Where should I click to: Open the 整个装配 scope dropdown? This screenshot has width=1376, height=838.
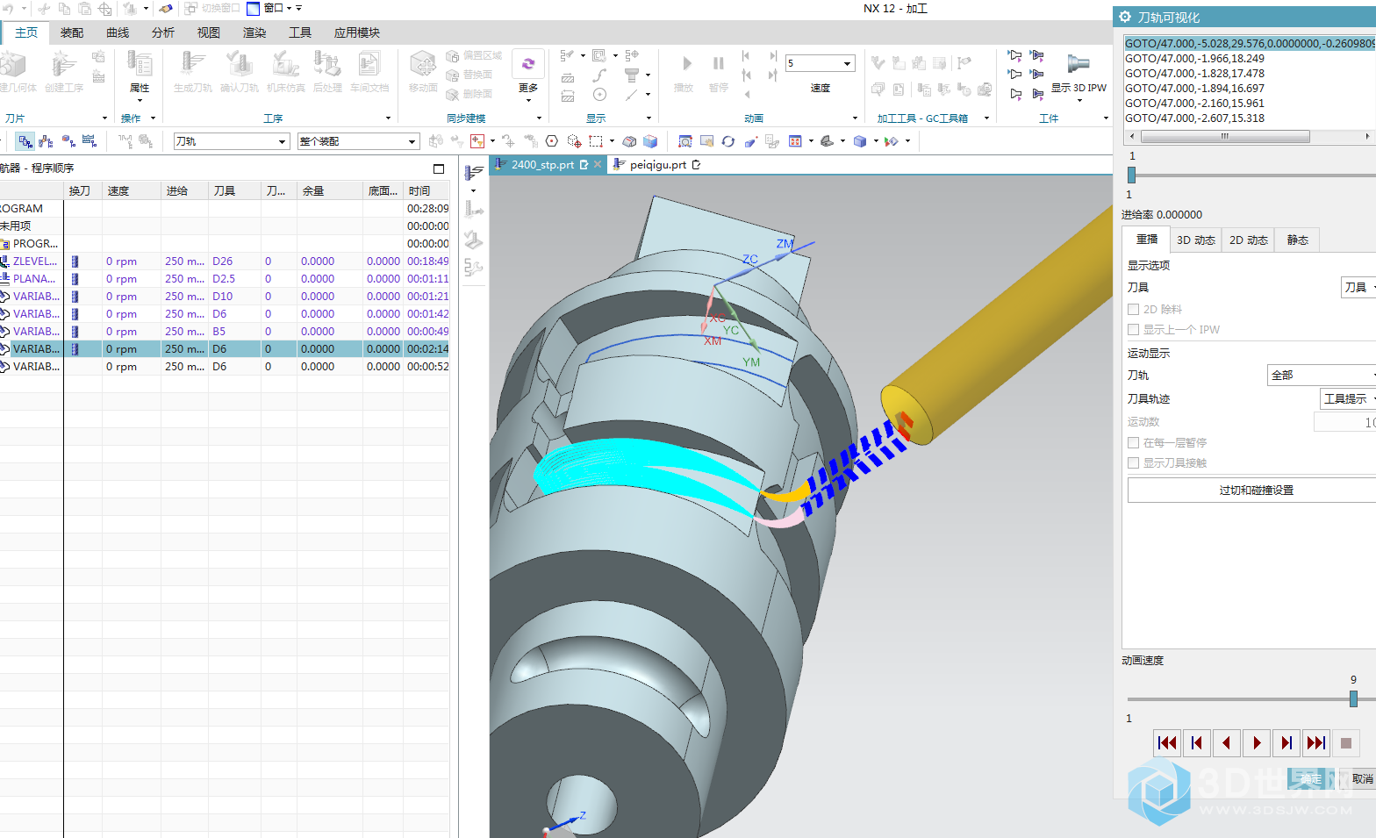[358, 141]
